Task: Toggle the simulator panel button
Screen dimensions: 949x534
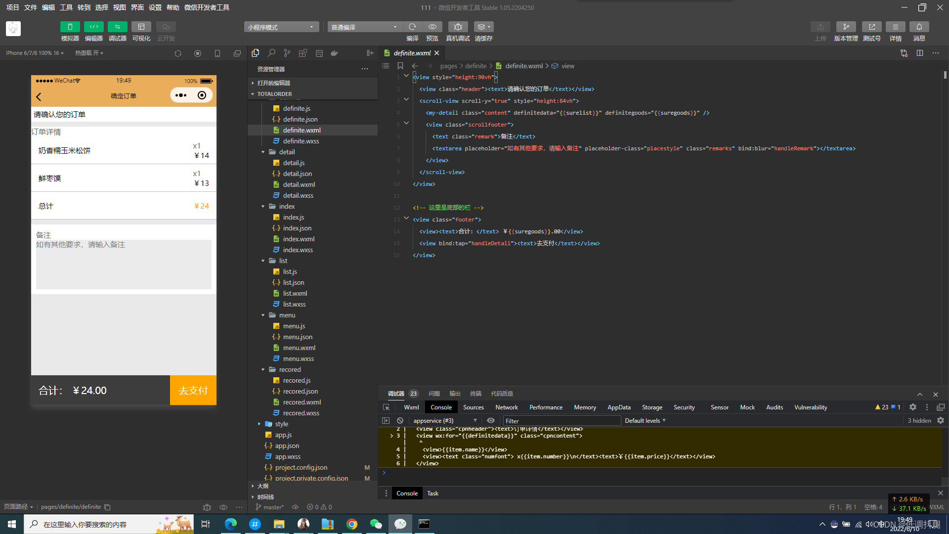Action: (x=70, y=27)
